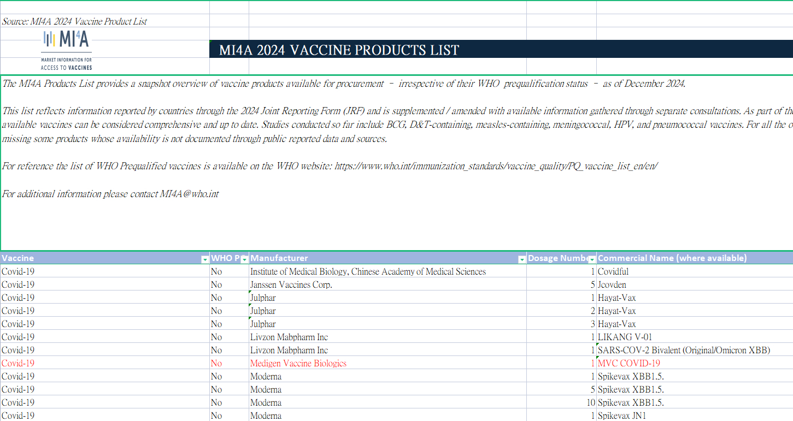Select dosage number 10 in the Spikevax XBB1.5. row
793x421 pixels.
[561, 402]
